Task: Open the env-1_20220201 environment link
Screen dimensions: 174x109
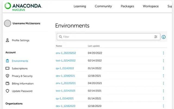Action: point(66,83)
